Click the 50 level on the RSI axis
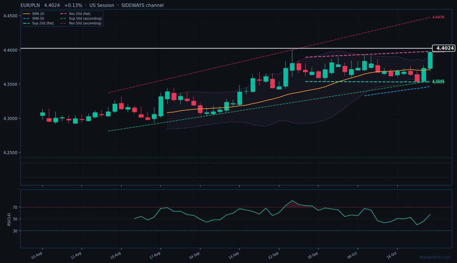 tap(15, 219)
